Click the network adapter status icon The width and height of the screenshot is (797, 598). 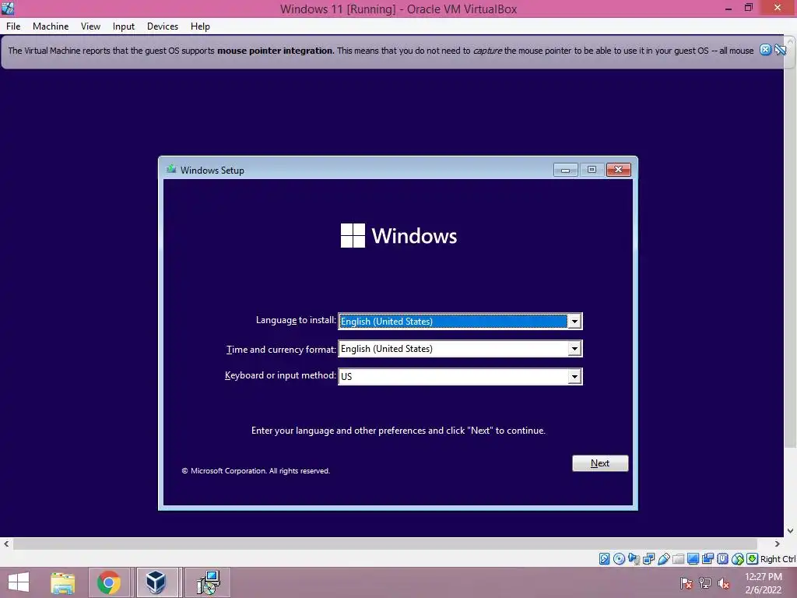pyautogui.click(x=648, y=559)
